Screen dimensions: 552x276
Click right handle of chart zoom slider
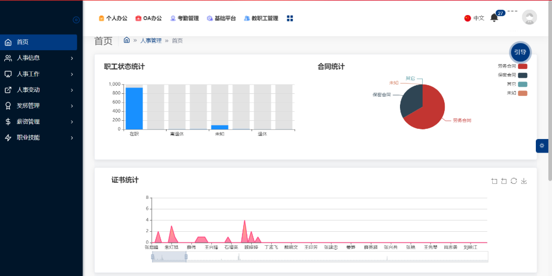[186, 257]
